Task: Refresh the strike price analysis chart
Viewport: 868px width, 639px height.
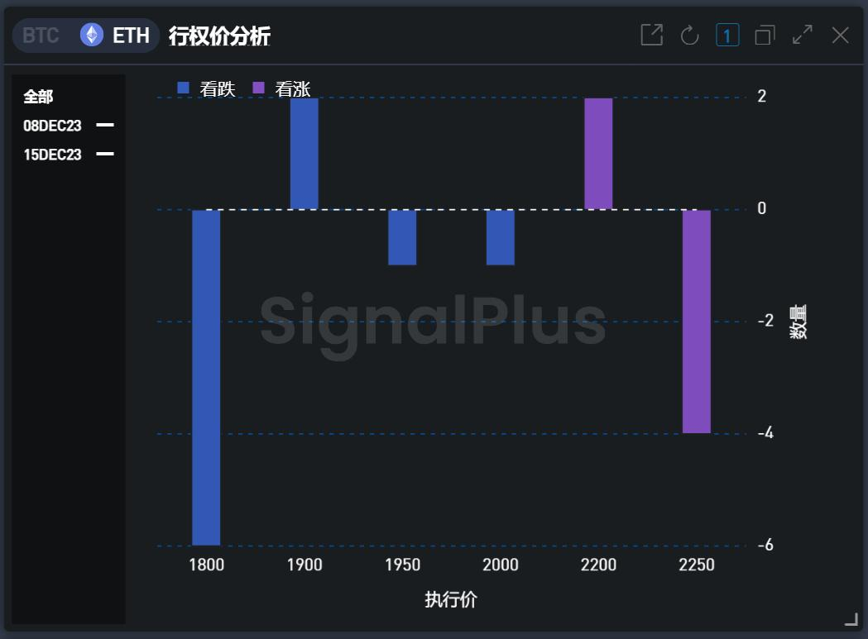Action: (x=689, y=35)
